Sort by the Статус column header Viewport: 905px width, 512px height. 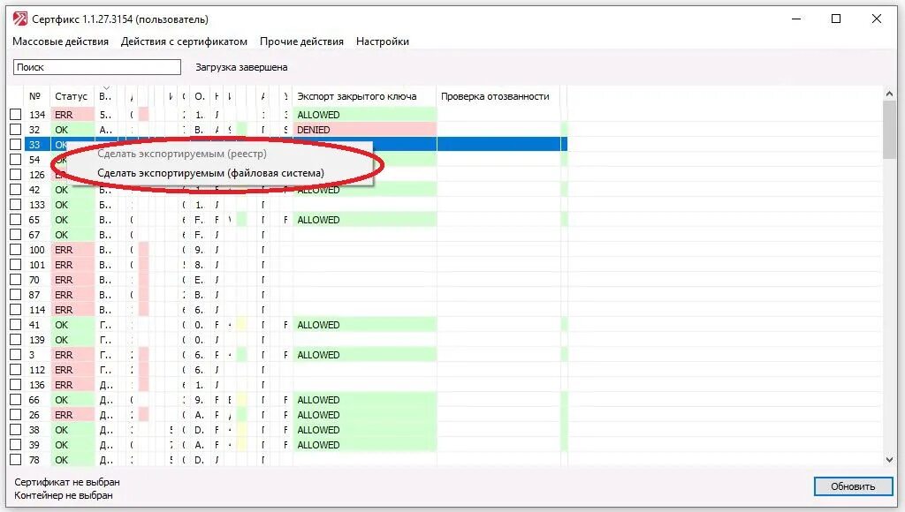[x=72, y=96]
